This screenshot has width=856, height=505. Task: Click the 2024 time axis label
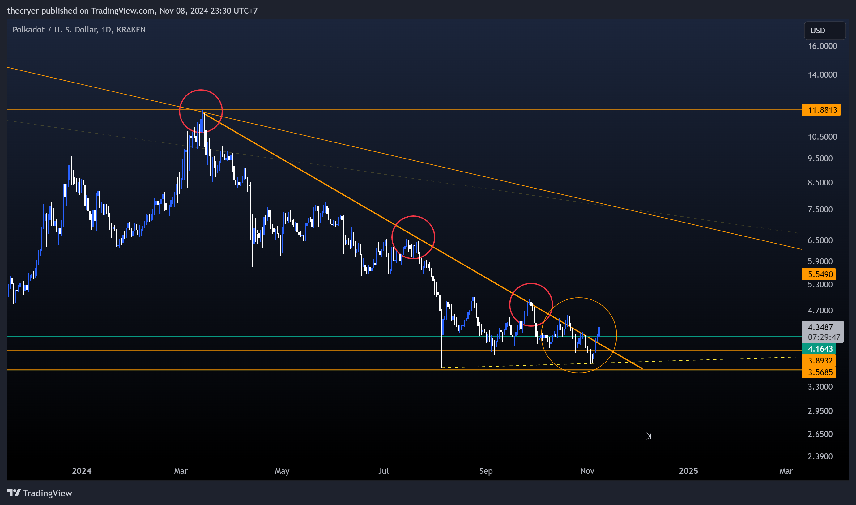[x=82, y=471]
